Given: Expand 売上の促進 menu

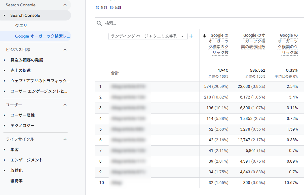Looking at the screenshot, I should tap(4, 70).
